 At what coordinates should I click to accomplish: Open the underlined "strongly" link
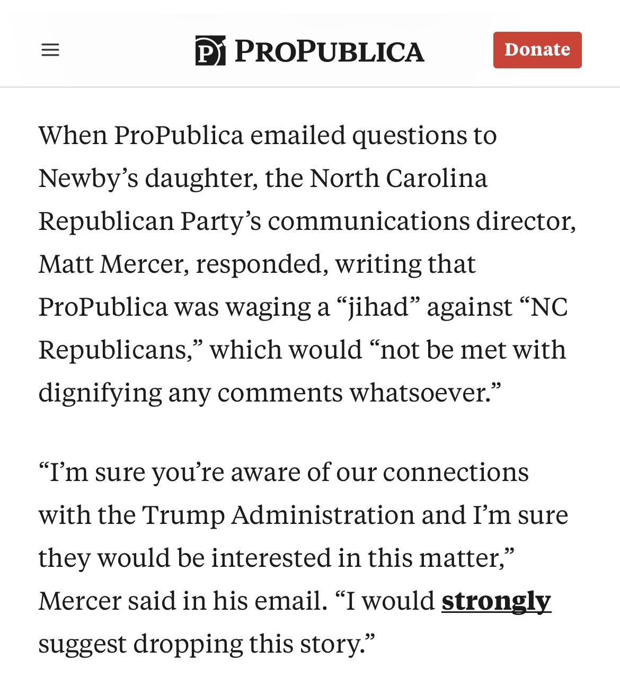pyautogui.click(x=496, y=601)
